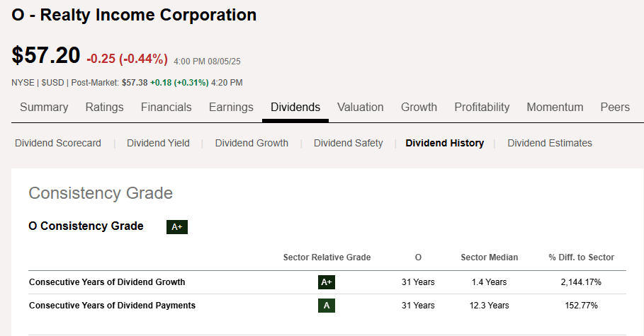Select the Peers tab

[x=614, y=108]
